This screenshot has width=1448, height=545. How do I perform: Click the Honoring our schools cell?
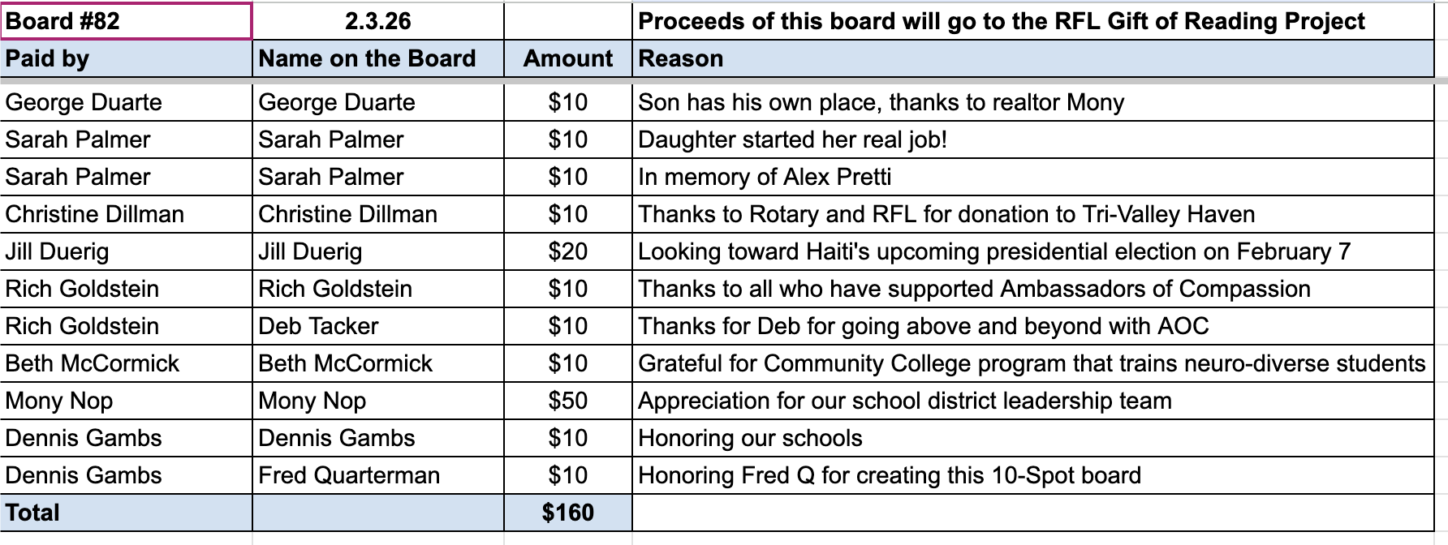[x=1032, y=438]
